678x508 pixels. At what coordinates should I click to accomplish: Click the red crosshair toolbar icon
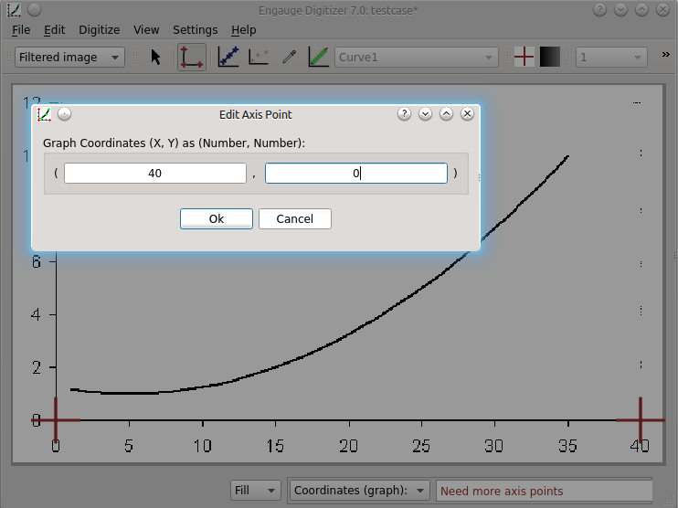(x=524, y=58)
